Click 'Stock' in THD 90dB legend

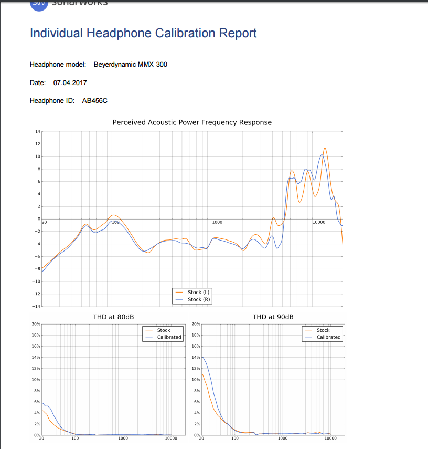pyautogui.click(x=323, y=330)
